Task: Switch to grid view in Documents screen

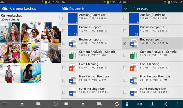Action: coord(66,104)
